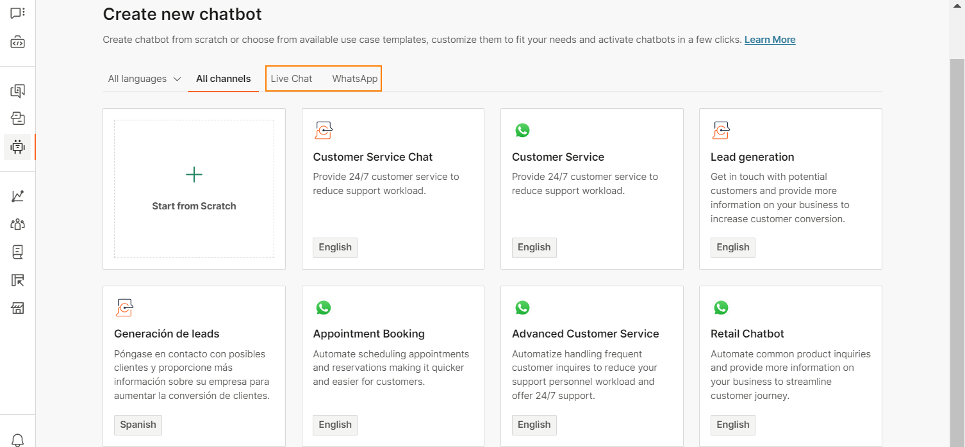965x447 pixels.
Task: Click live chat icon on Lead generation card
Action: pyautogui.click(x=721, y=131)
